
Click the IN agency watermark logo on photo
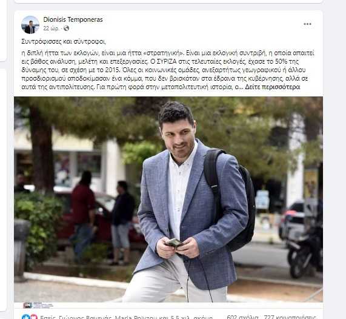pyautogui.click(x=38, y=305)
